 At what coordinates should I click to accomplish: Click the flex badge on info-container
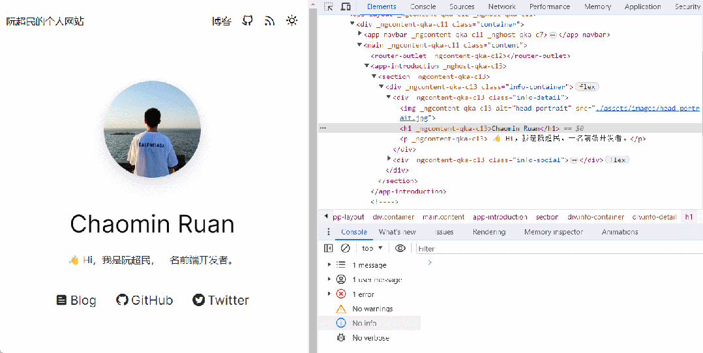587,87
